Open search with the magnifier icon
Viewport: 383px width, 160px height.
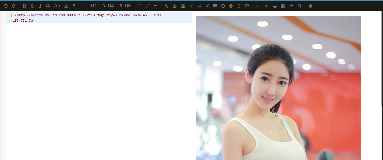click(x=299, y=6)
